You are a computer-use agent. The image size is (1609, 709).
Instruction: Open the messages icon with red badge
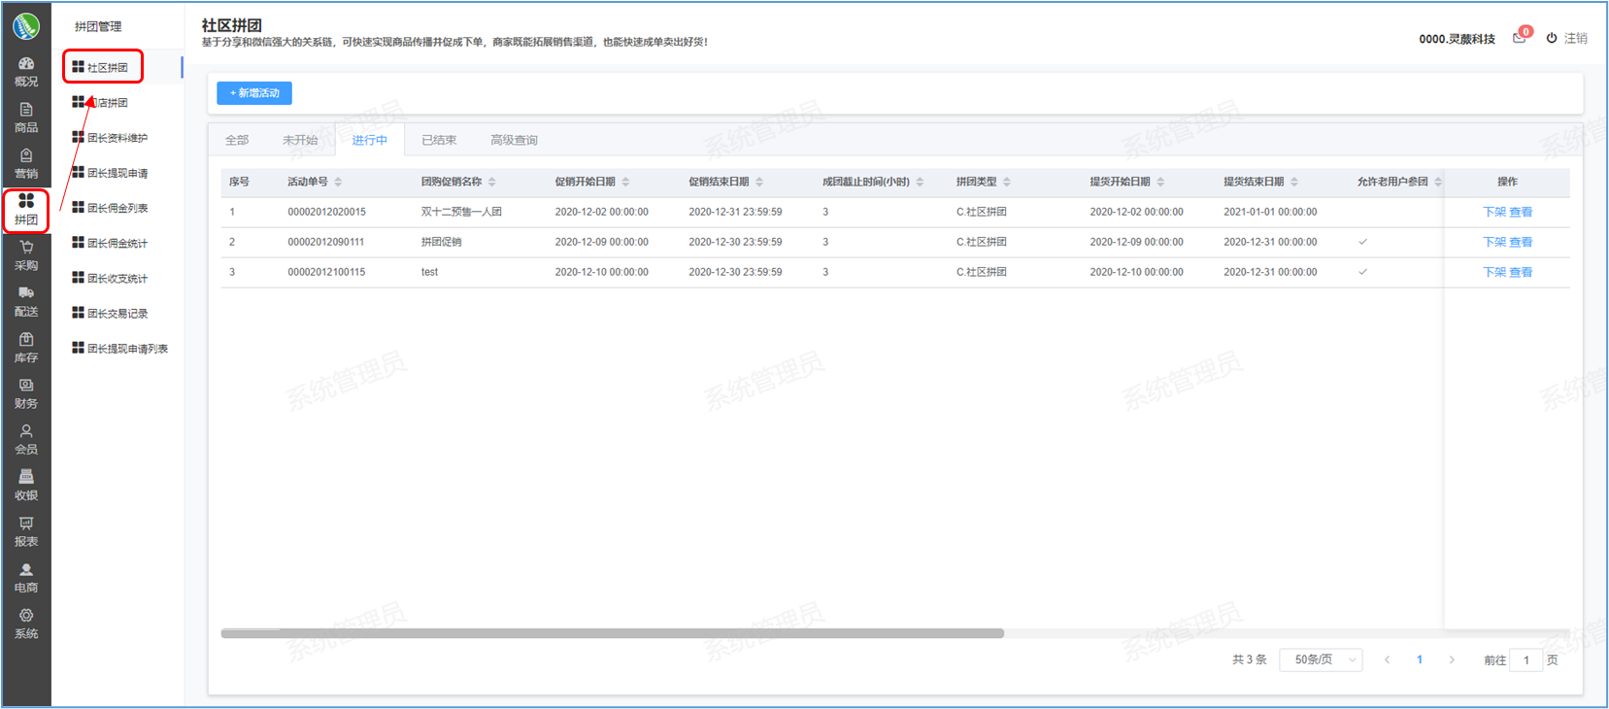coord(1521,37)
